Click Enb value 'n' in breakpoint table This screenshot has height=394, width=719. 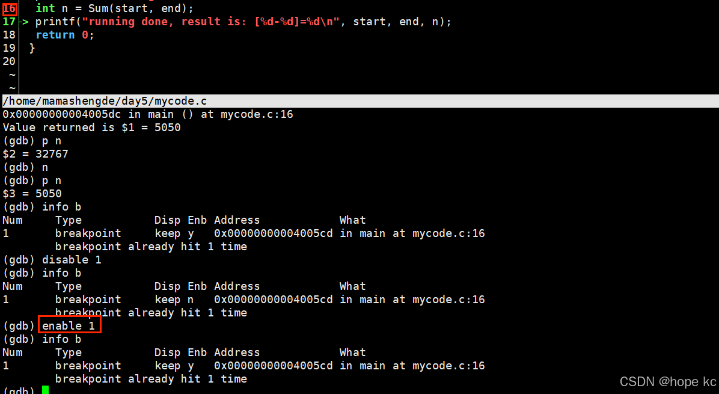coord(191,300)
